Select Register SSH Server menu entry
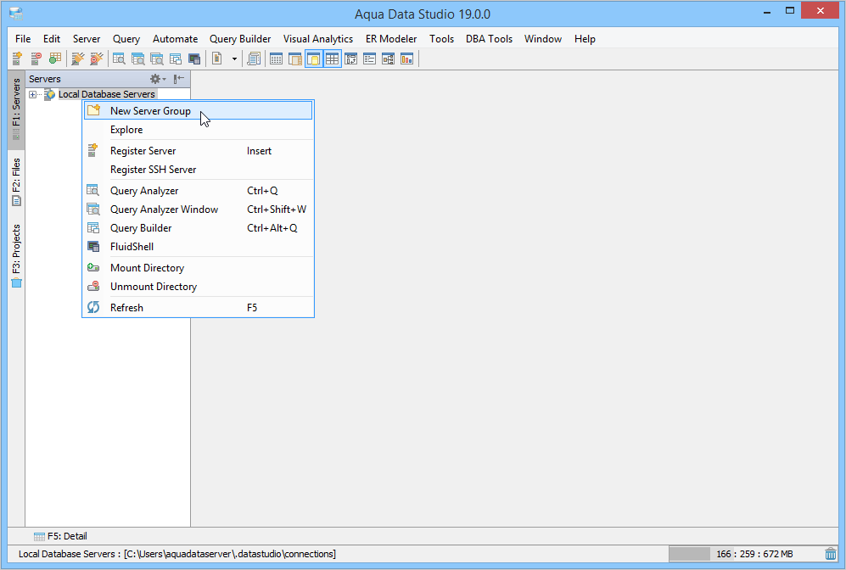The height and width of the screenshot is (570, 846). click(x=198, y=170)
